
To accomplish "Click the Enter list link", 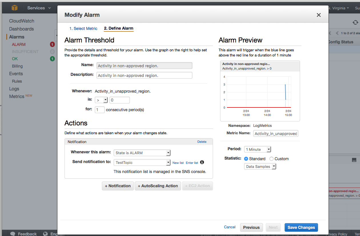I will coord(192,163).
